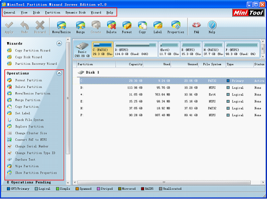Select the E: (NTFS) 15.3 GB block
267x199 pixels.
[x=191, y=50]
